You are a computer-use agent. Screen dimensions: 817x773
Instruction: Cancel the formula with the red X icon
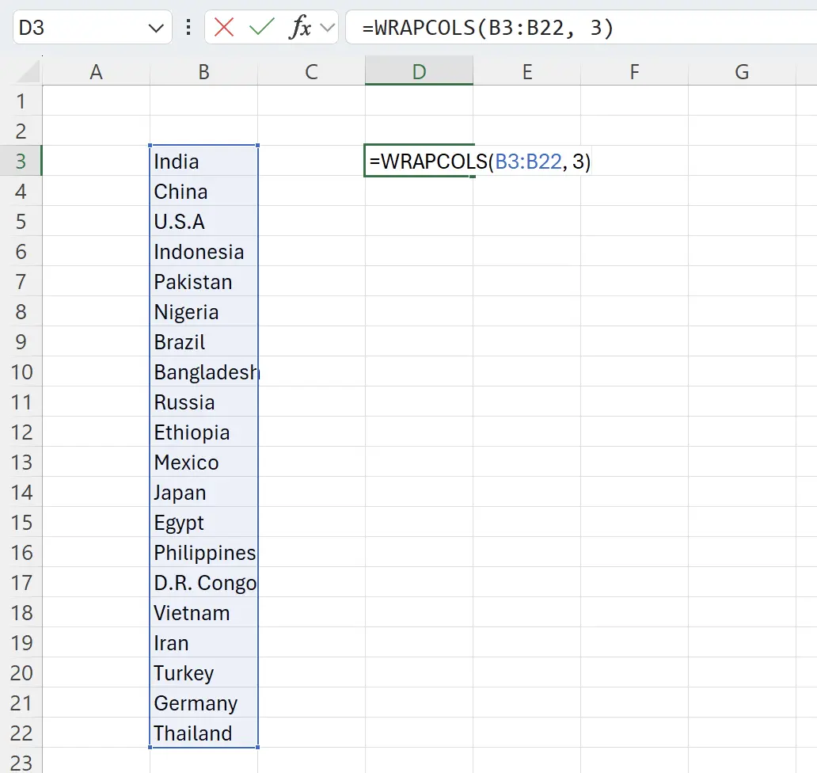222,27
